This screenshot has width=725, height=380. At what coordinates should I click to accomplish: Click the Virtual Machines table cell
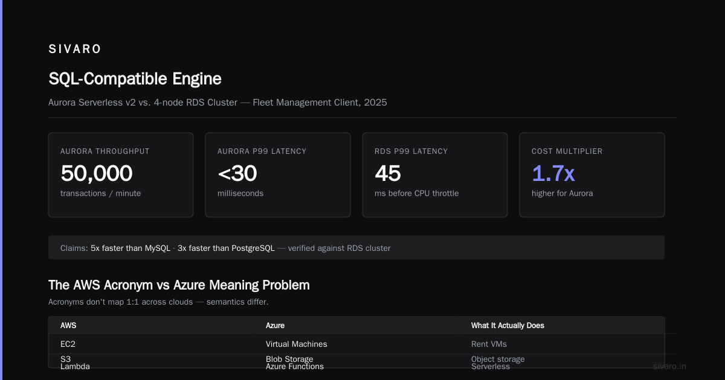pyautogui.click(x=297, y=344)
